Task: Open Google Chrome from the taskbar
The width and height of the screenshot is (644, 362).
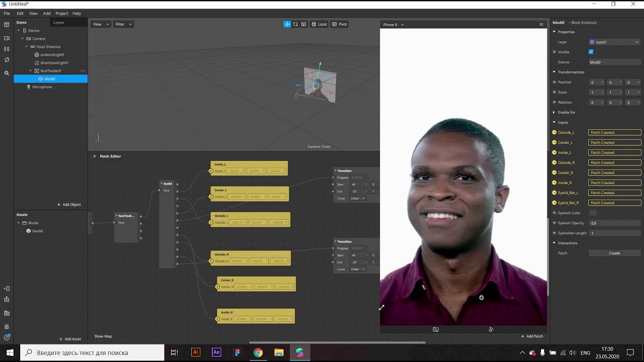Action: click(x=258, y=352)
